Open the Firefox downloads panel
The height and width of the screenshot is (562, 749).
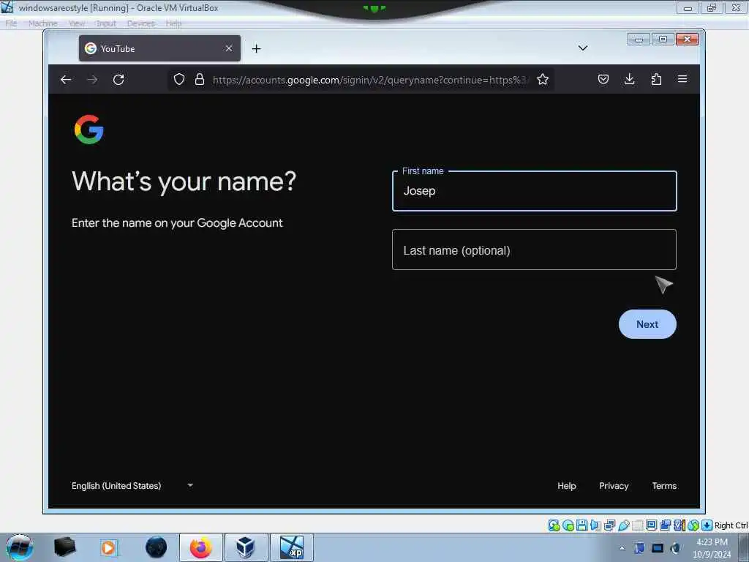(x=630, y=79)
